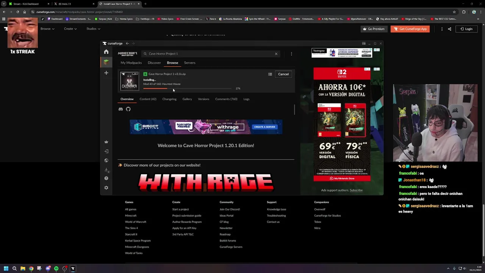Open taskbar search magnifier
This screenshot has width=485, height=273.
point(14,268)
